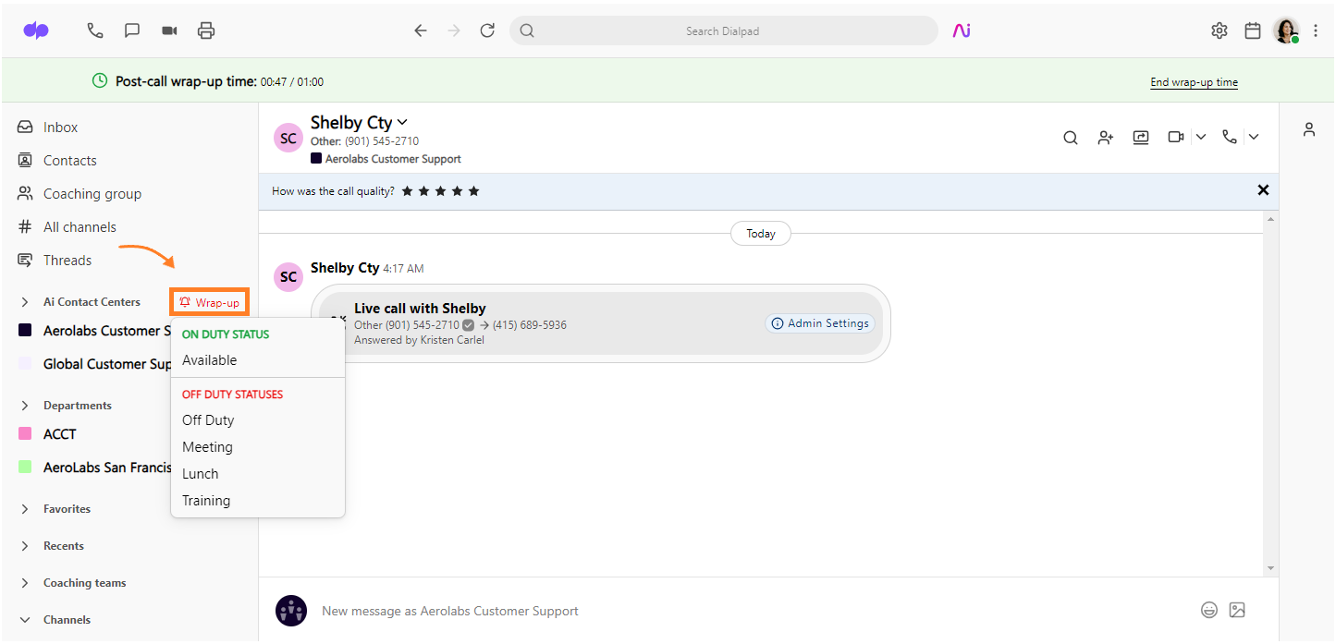
Task: Click the user profile avatar
Action: (x=1286, y=30)
